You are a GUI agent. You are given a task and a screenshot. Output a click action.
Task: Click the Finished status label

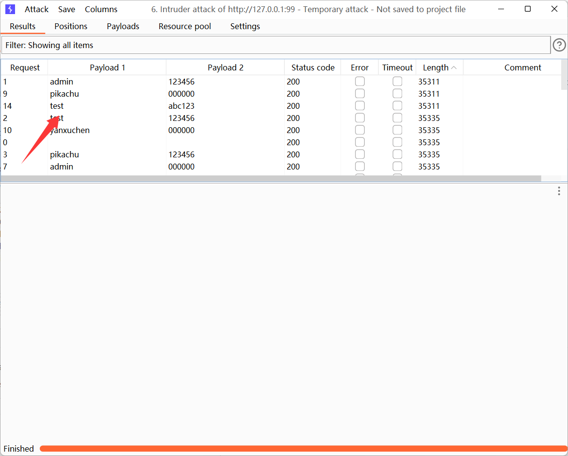19,449
